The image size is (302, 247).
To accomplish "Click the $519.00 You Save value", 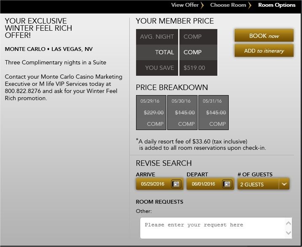I will point(194,68).
